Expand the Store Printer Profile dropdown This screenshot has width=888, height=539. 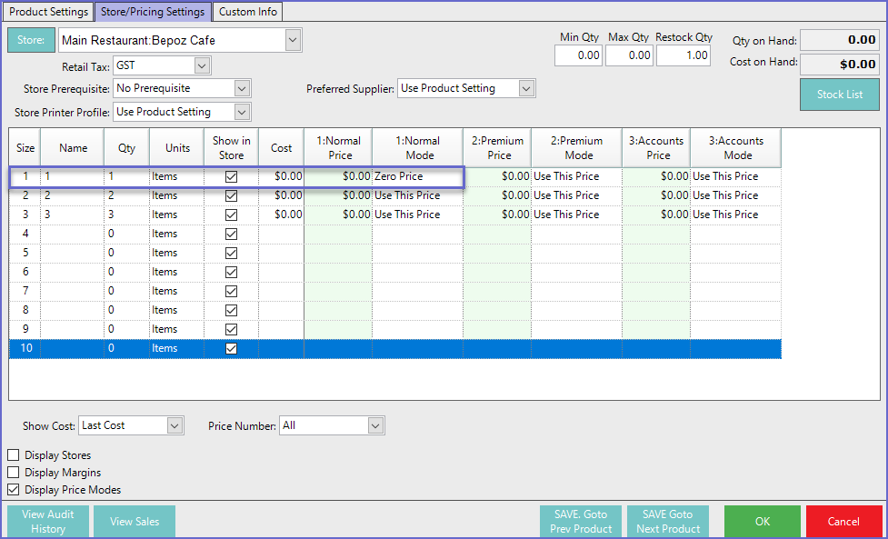(x=241, y=112)
